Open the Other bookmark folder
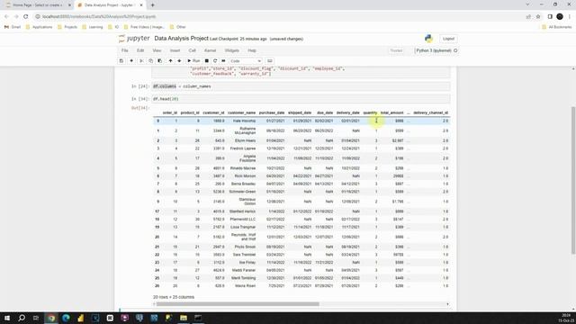Image resolution: width=576 pixels, height=324 pixels. pyautogui.click(x=178, y=27)
